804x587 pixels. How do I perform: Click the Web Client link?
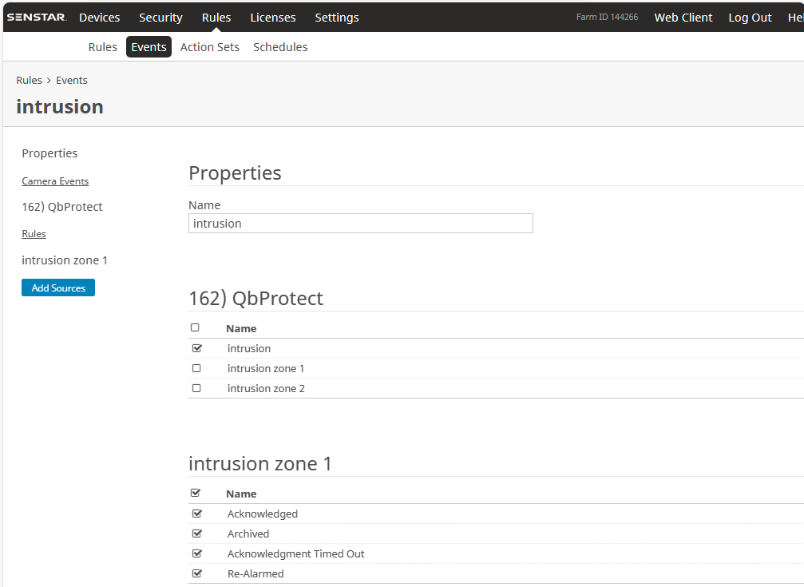(683, 18)
